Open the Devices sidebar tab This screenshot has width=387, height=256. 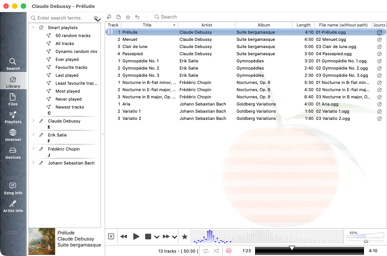click(x=13, y=153)
